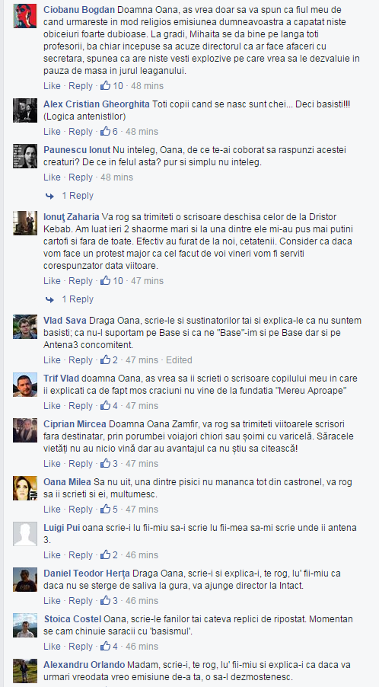This screenshot has height=687, width=379.
Task: Open the thumbs-up likes on Luigi Pui's comment
Action: pos(109,555)
